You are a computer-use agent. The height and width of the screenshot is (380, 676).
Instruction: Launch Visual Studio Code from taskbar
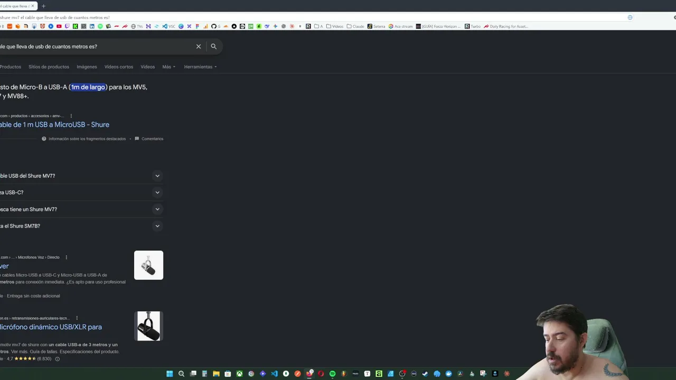[274, 374]
